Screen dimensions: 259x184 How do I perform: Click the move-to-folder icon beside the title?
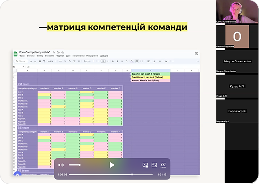(58, 52)
